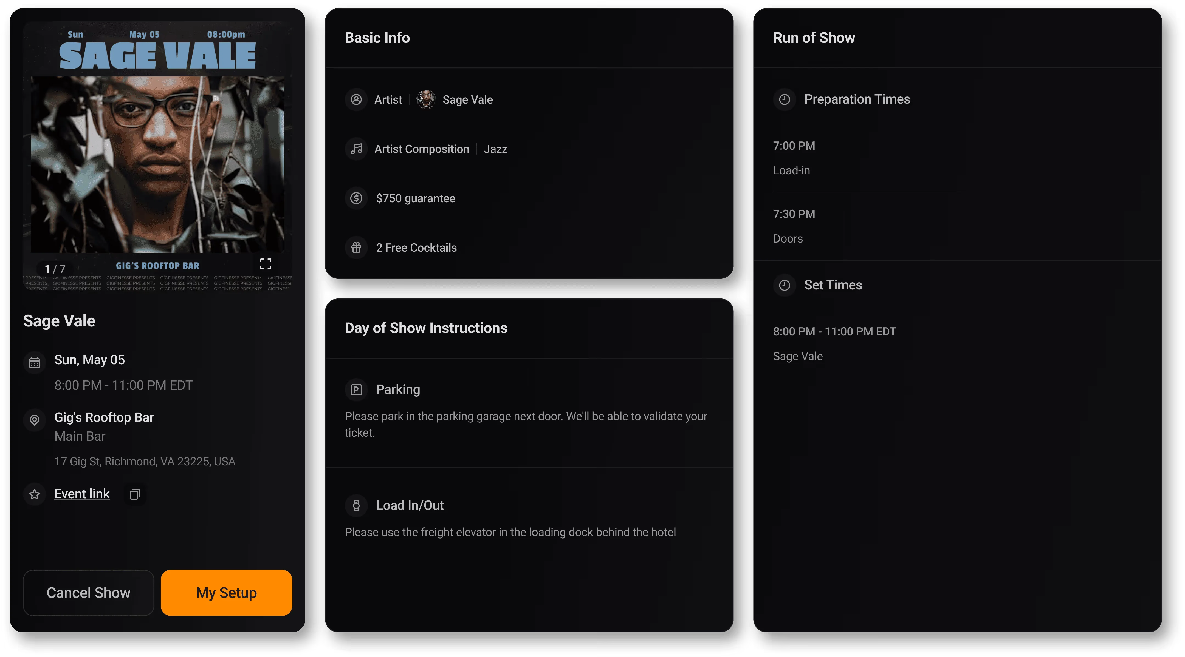The height and width of the screenshot is (657, 1185).
Task: Click the Jazz composition value
Action: (x=495, y=149)
